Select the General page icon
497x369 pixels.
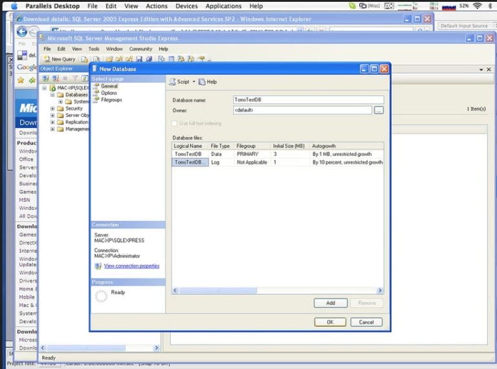96,86
